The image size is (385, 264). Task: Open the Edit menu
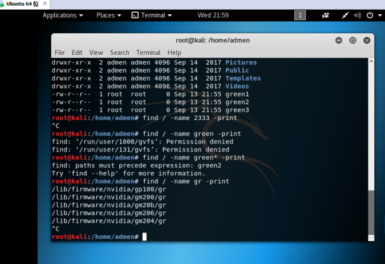(x=77, y=53)
